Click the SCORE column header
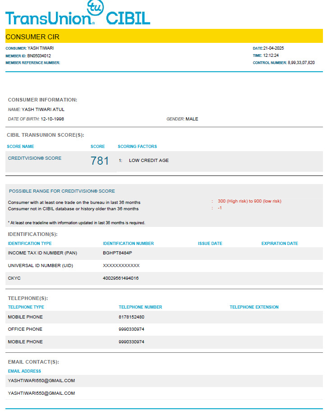The width and height of the screenshot is (327, 411). [x=98, y=147]
